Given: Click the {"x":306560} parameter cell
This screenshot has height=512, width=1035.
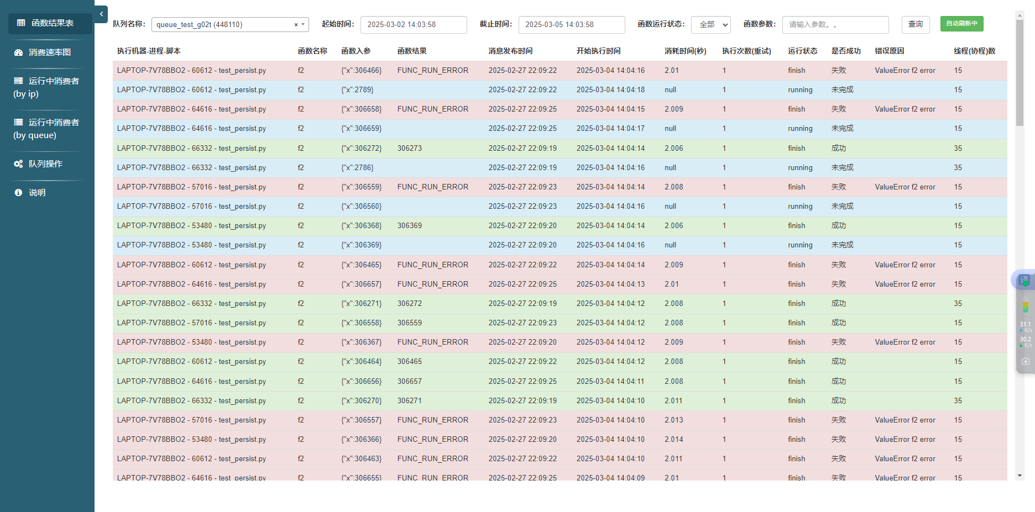Looking at the screenshot, I should pyautogui.click(x=362, y=207).
